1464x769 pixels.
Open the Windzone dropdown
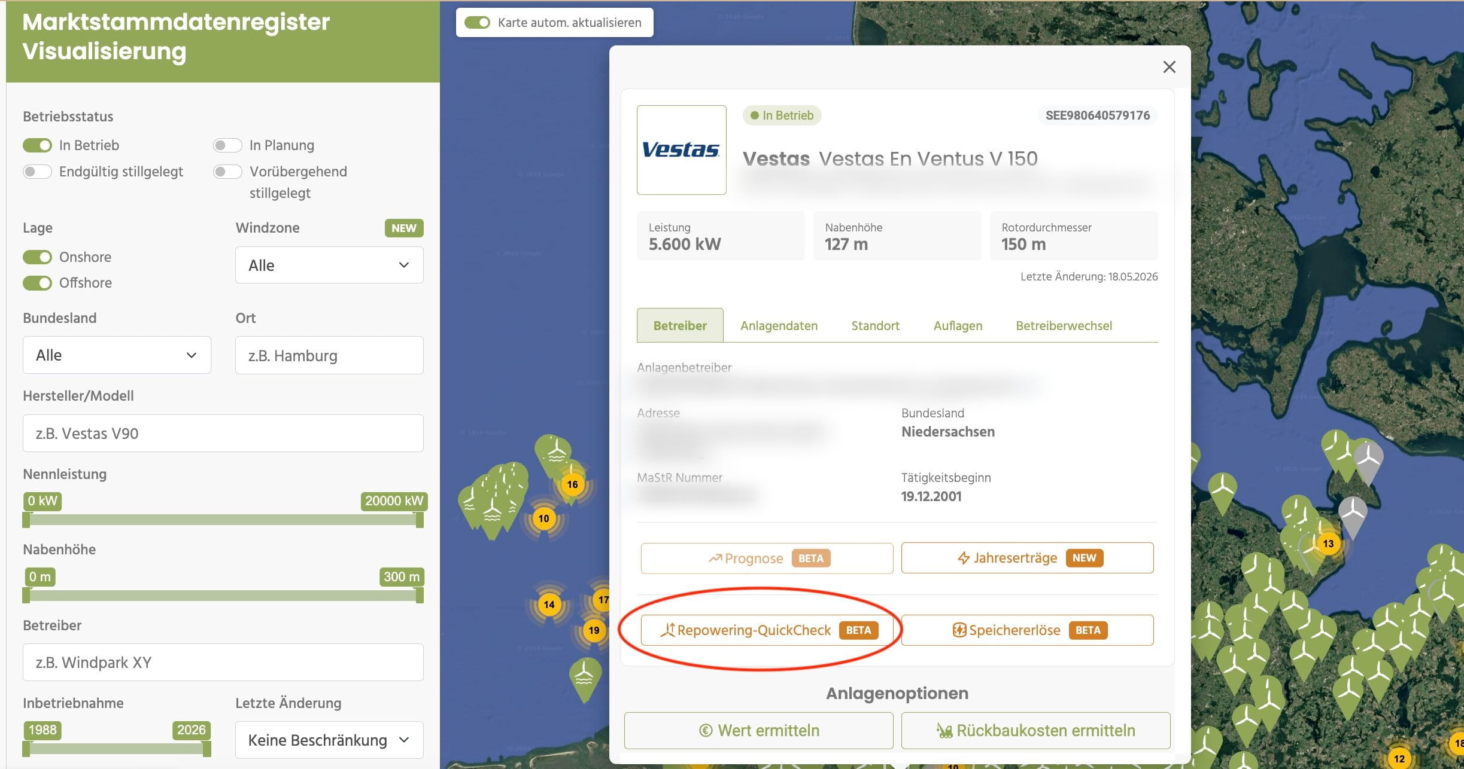tap(329, 265)
